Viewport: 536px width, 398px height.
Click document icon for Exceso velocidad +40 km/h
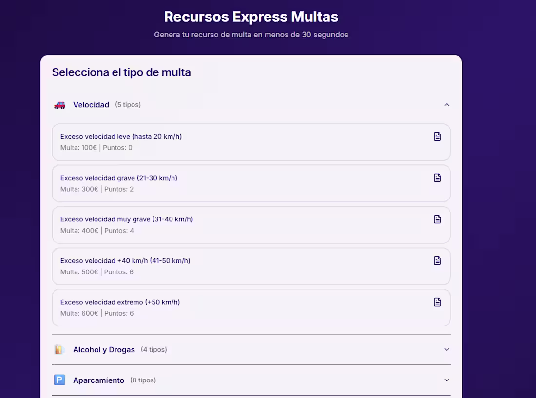[x=437, y=261]
